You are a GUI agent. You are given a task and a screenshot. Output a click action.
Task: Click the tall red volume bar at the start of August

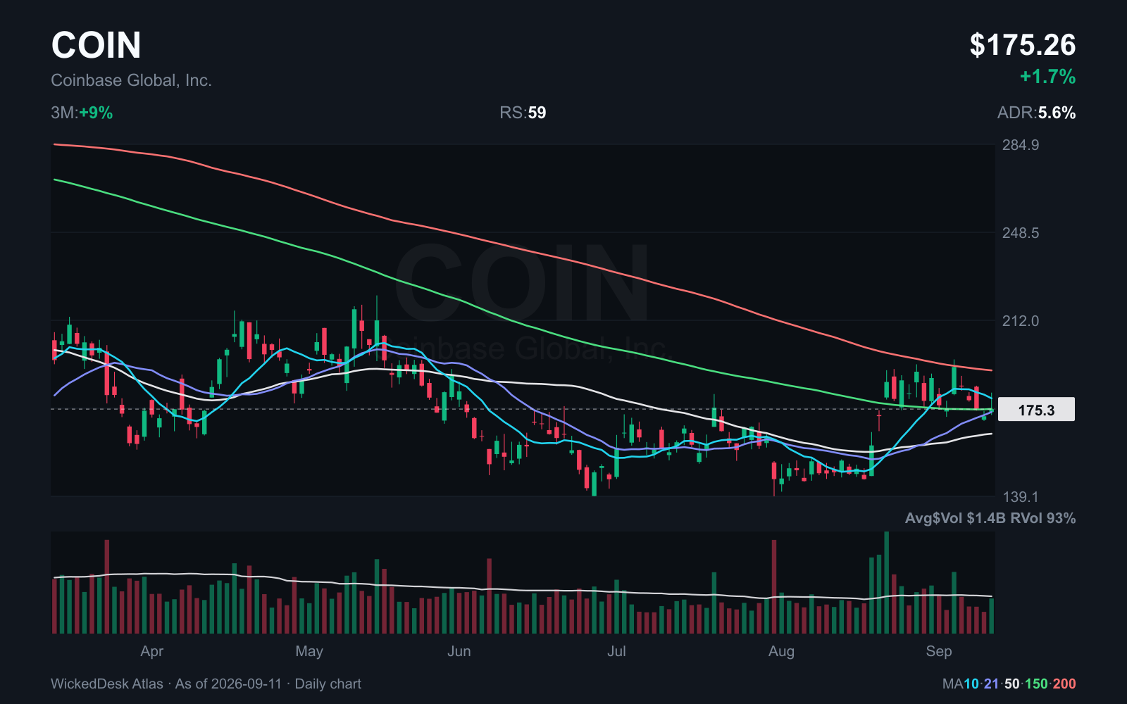tap(774, 586)
